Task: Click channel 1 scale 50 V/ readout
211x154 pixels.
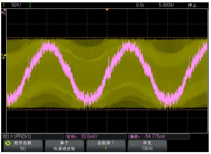Action: click(16, 5)
